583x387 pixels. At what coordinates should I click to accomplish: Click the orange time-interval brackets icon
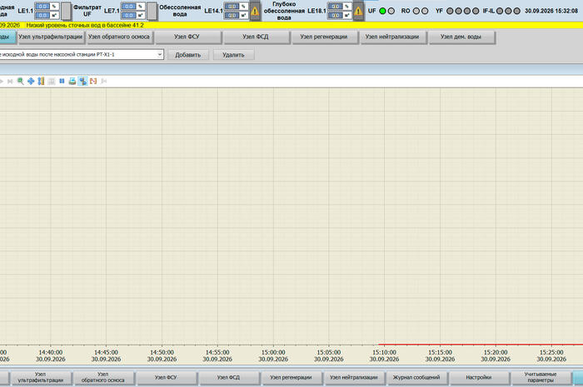tap(93, 82)
